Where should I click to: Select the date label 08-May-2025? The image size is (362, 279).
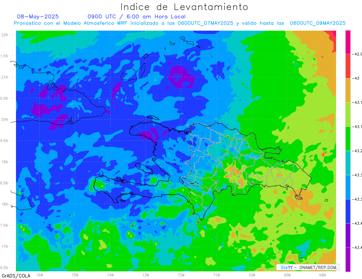pos(38,17)
